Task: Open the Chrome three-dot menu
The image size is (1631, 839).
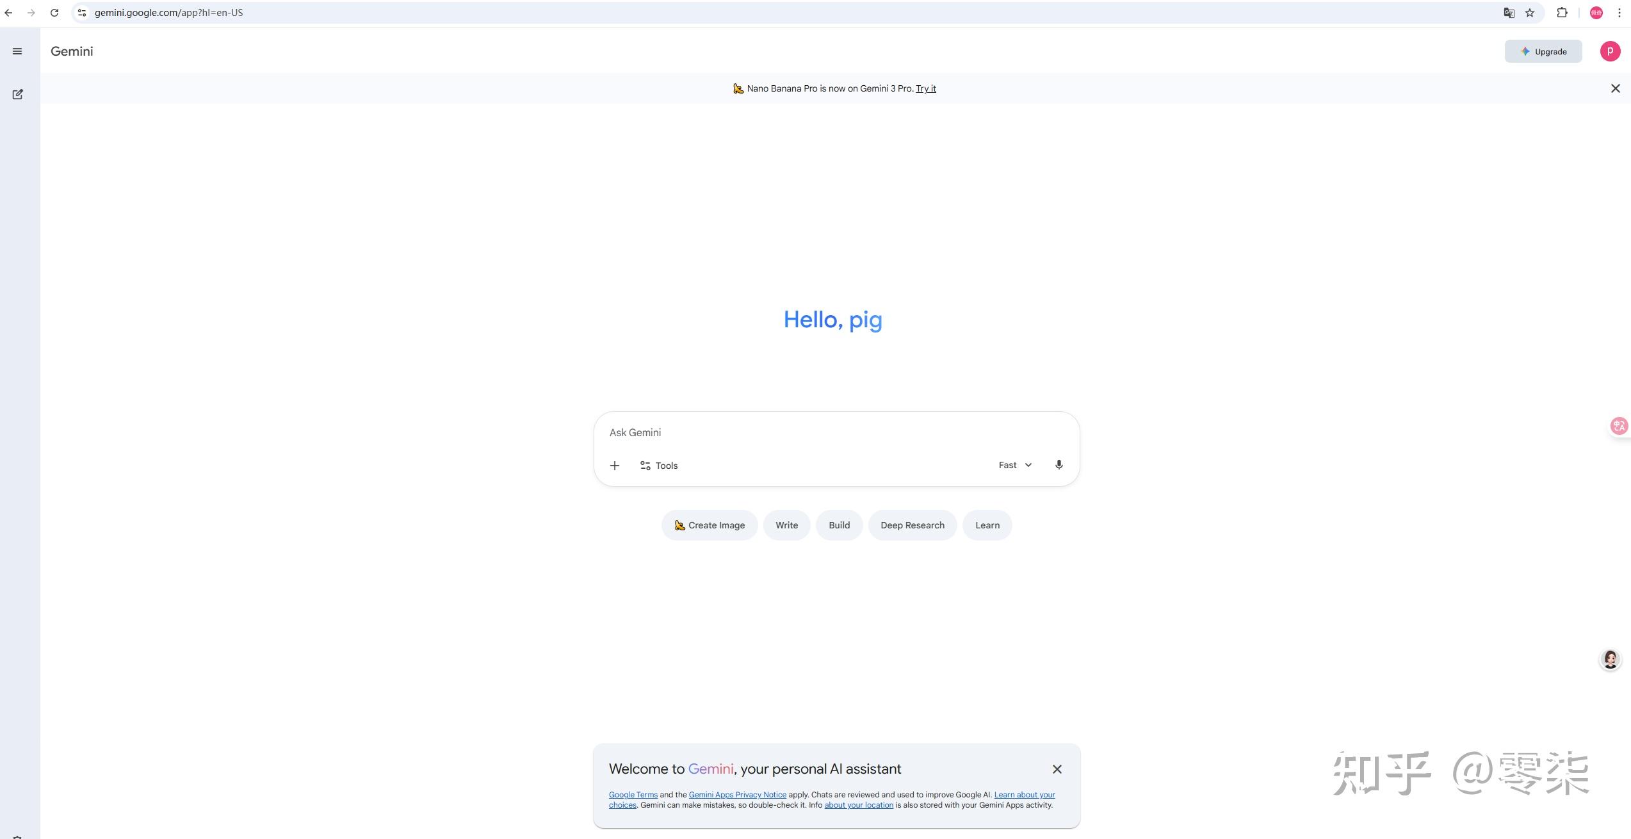Action: (1619, 13)
